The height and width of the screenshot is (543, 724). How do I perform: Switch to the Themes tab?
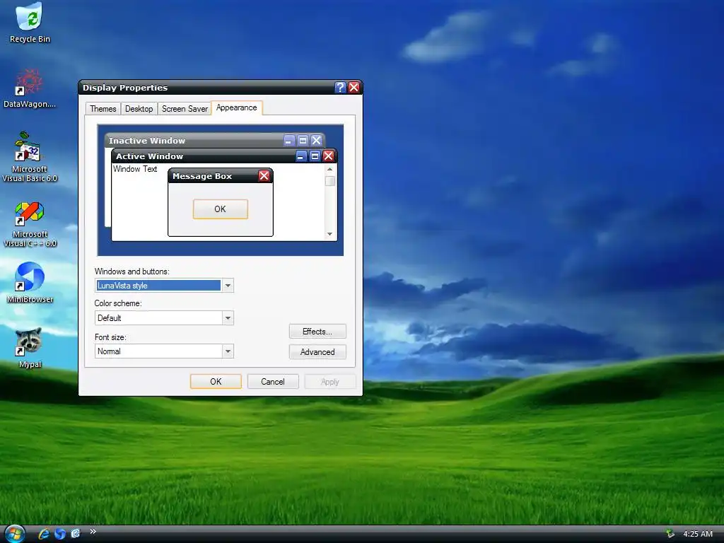tap(103, 108)
